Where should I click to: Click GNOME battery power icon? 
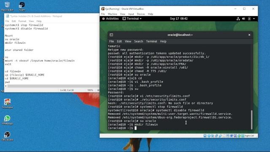tap(249, 19)
